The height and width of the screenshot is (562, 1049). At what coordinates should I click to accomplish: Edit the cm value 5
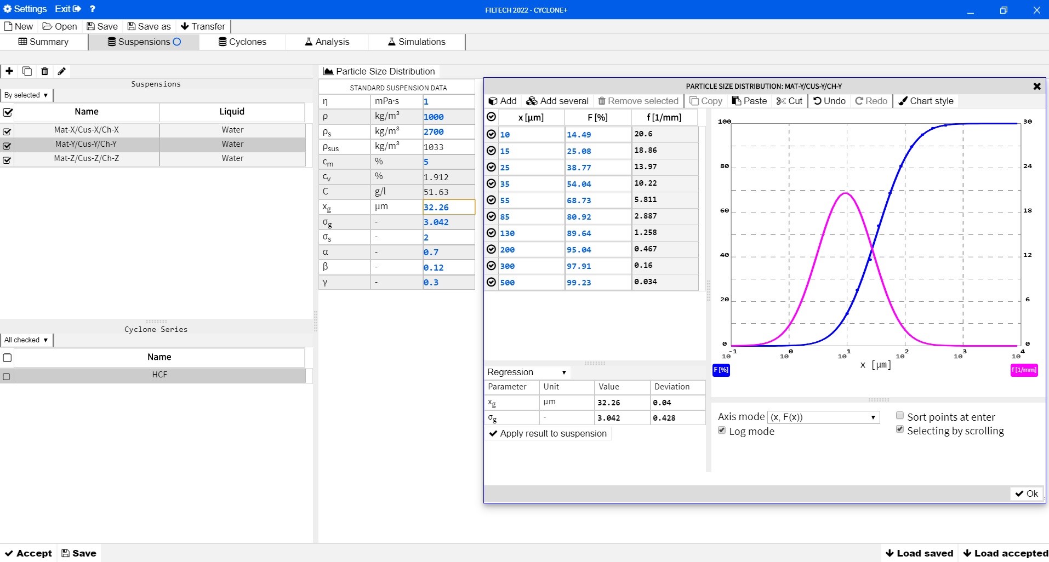point(448,162)
